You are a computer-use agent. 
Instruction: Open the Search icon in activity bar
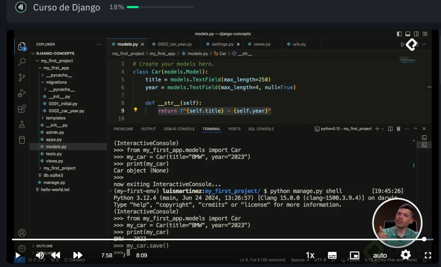coord(22,62)
